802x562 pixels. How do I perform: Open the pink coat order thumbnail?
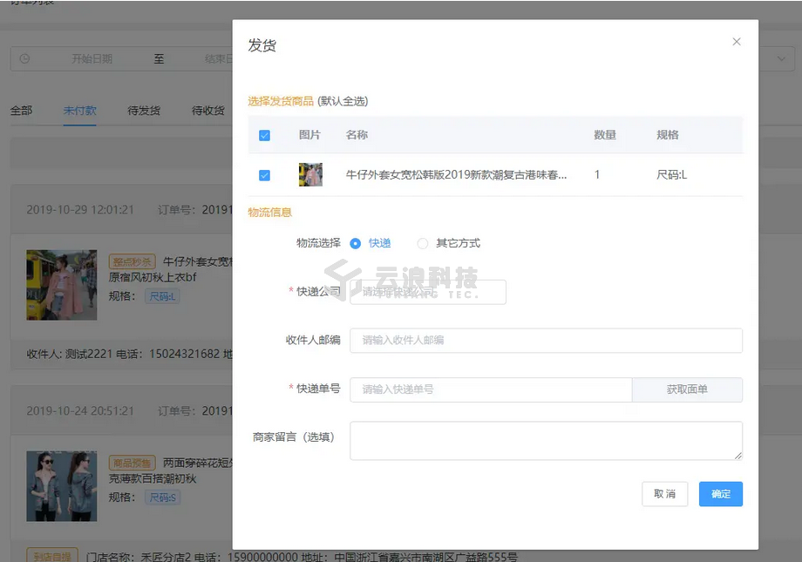point(61,285)
